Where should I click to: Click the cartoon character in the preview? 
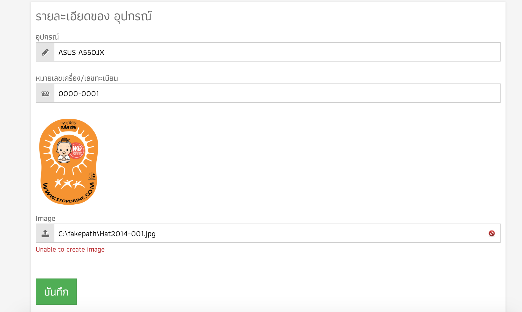click(x=64, y=151)
